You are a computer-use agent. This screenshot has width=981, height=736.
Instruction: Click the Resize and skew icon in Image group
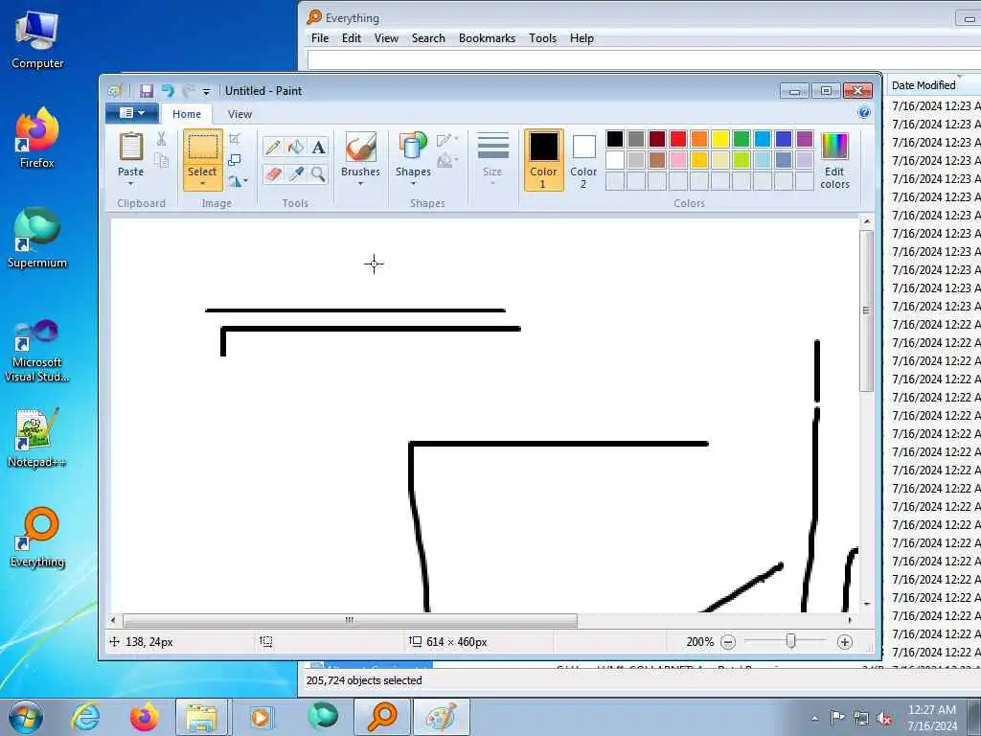pyautogui.click(x=235, y=160)
